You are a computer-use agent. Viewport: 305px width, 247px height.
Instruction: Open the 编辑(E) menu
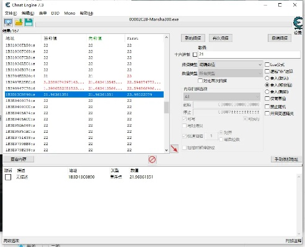(x=28, y=13)
